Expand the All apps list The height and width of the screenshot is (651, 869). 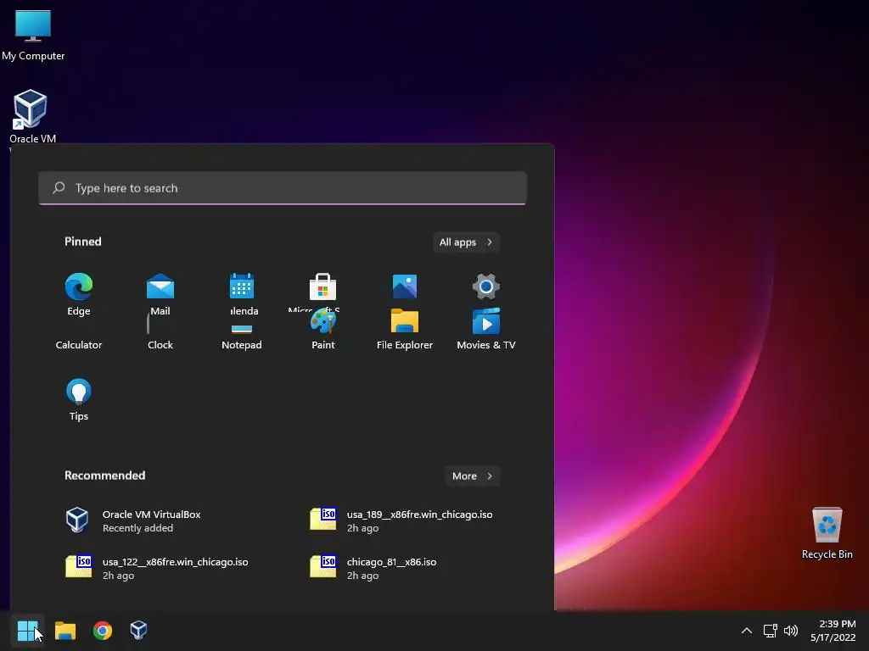pos(466,242)
